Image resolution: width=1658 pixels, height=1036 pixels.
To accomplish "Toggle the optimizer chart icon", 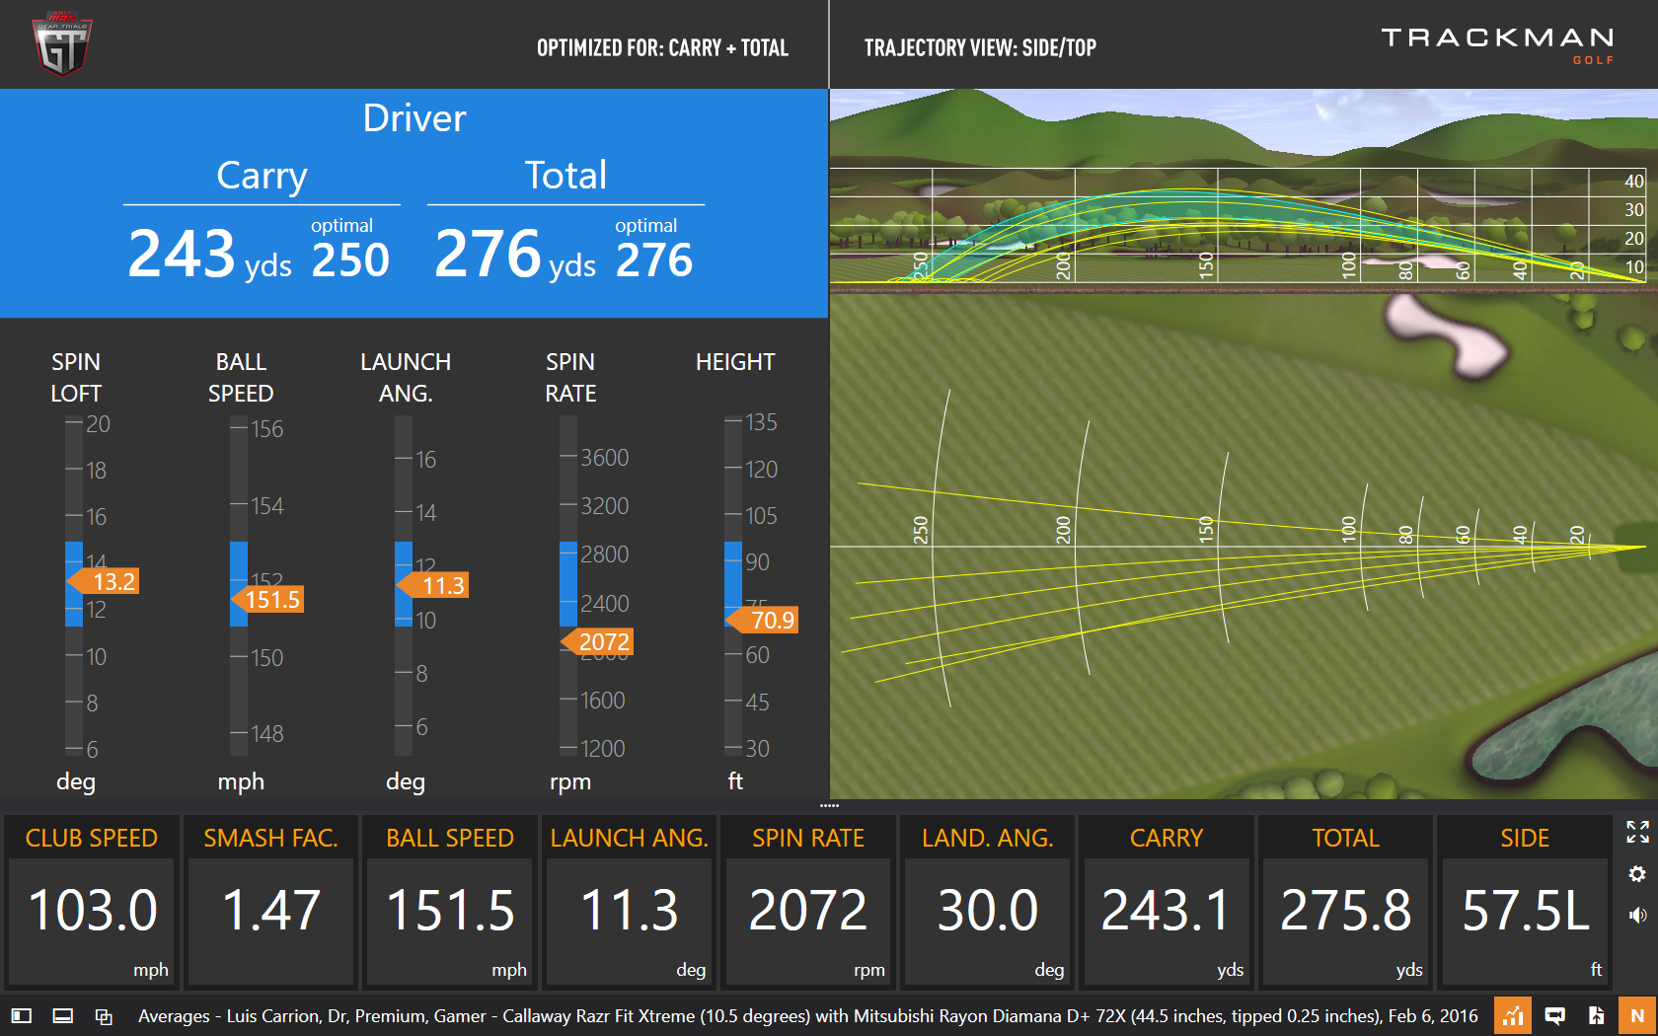I will [x=1512, y=1015].
